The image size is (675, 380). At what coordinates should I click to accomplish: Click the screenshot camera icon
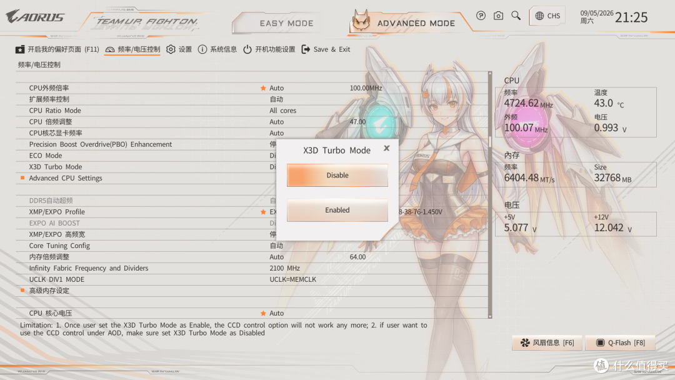click(x=498, y=16)
